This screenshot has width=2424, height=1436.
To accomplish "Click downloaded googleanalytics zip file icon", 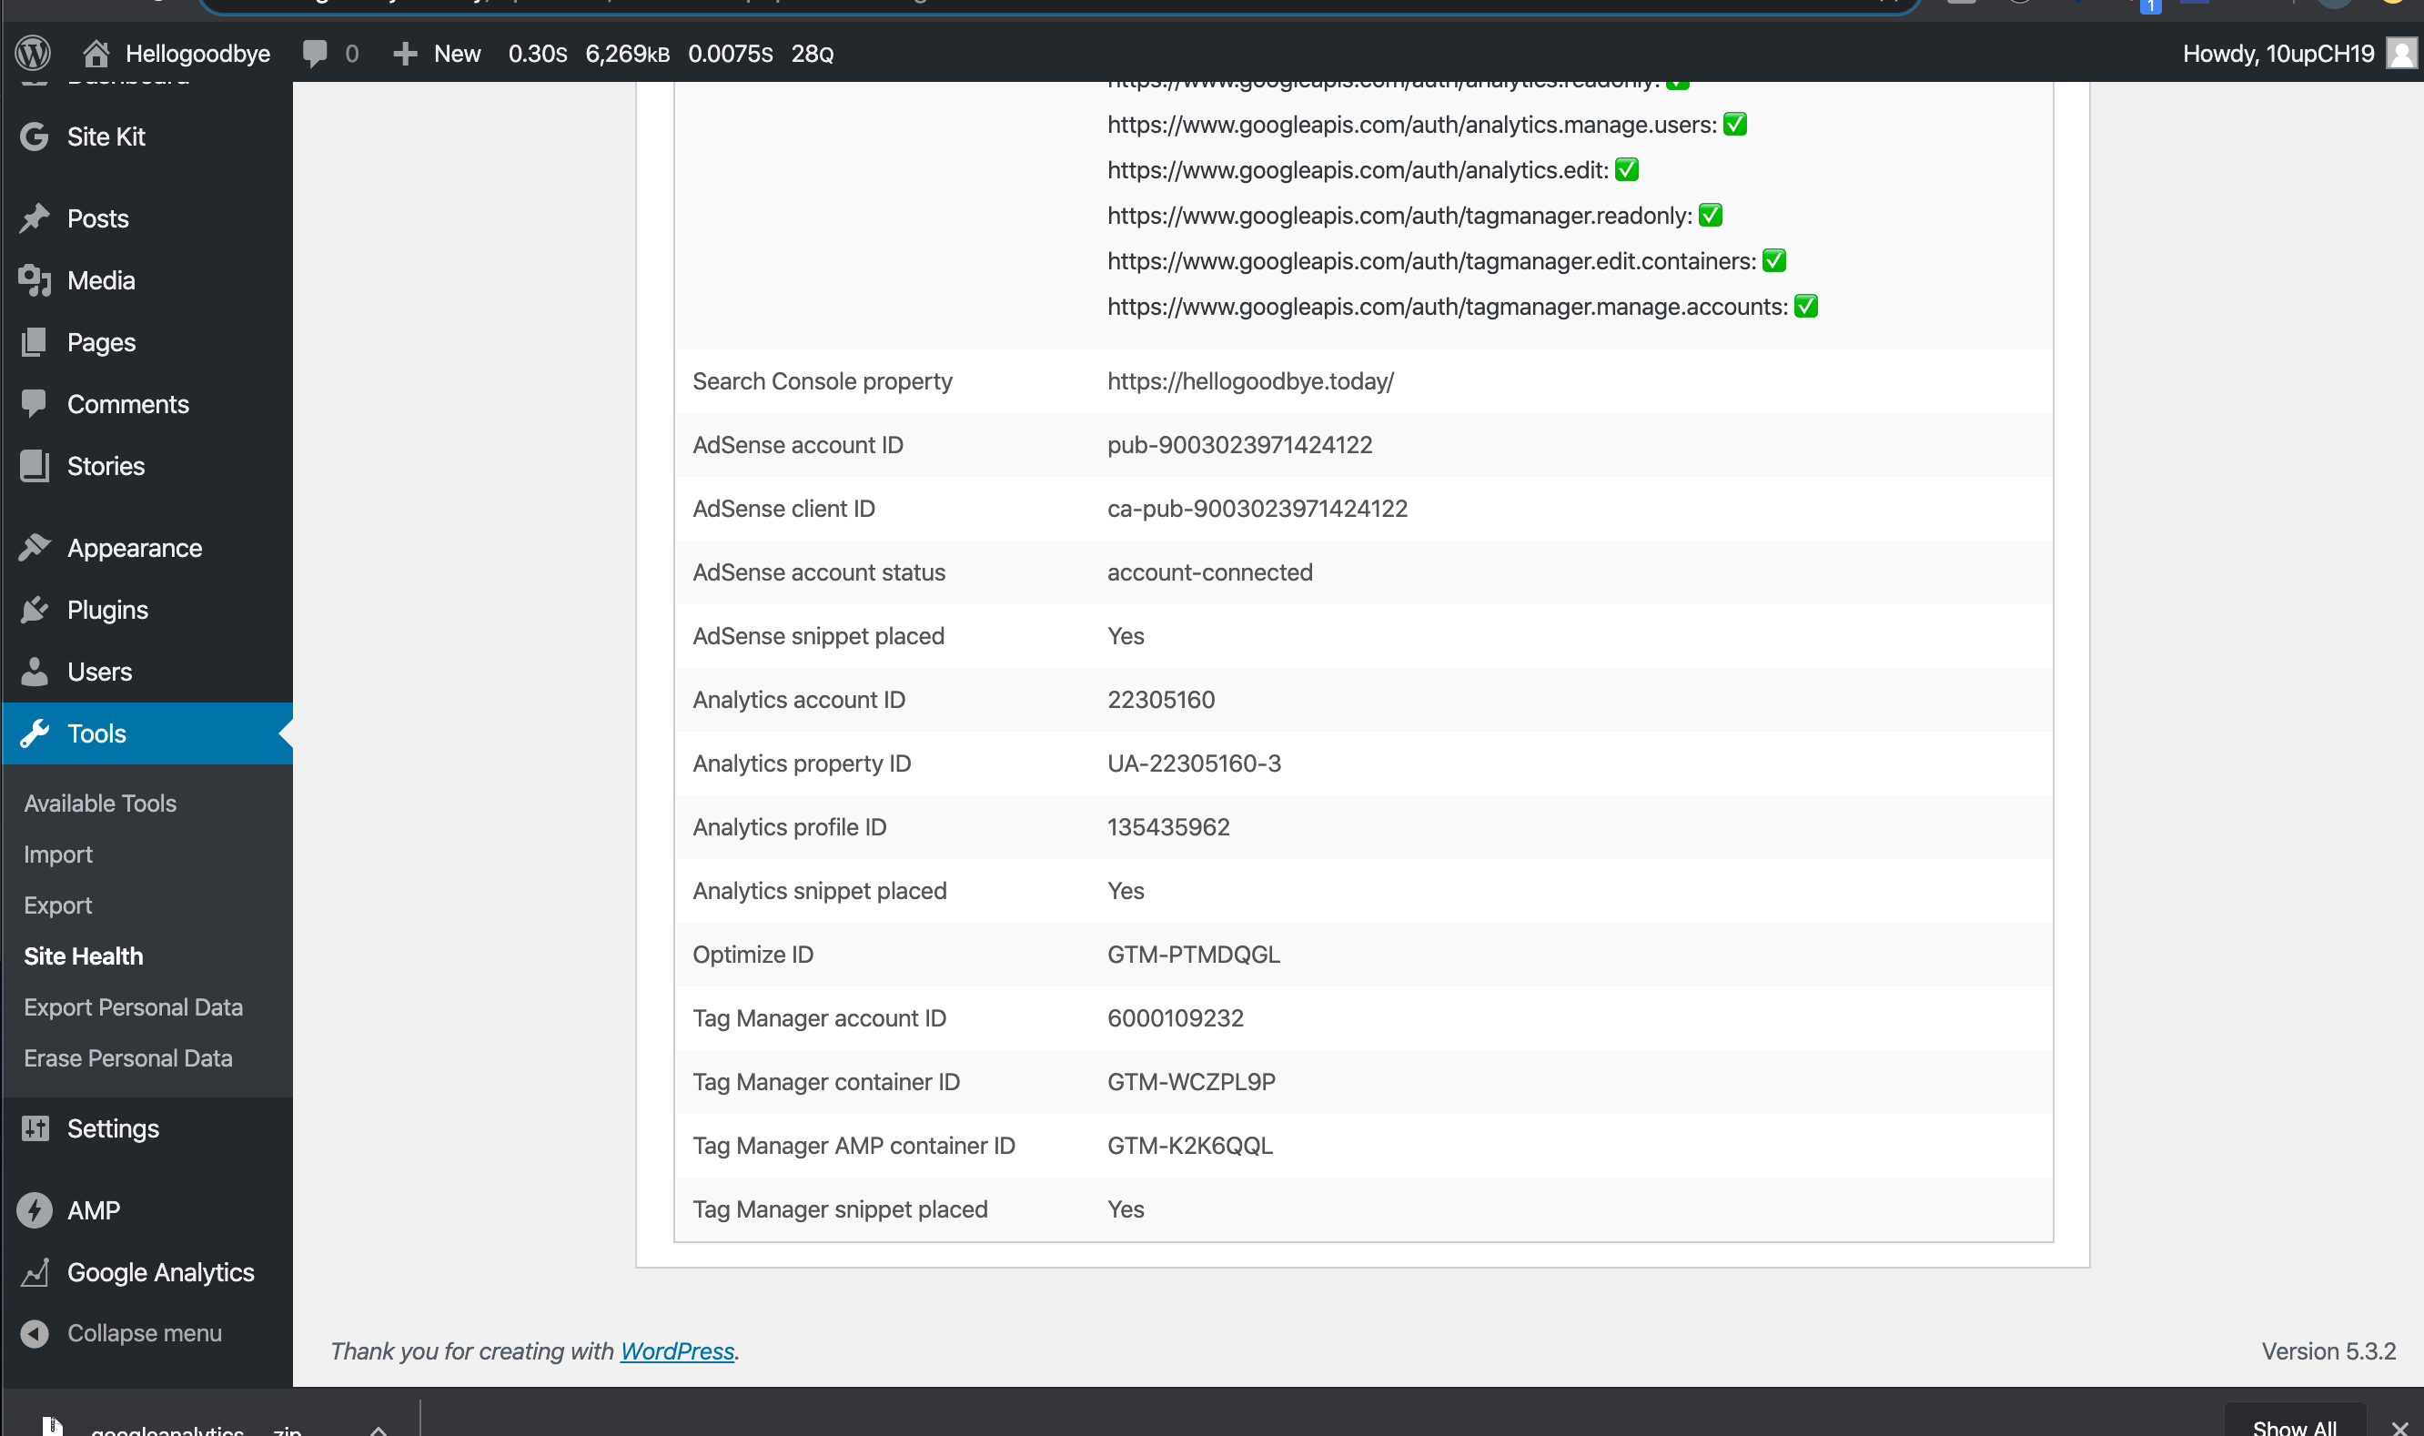I will pyautogui.click(x=52, y=1426).
